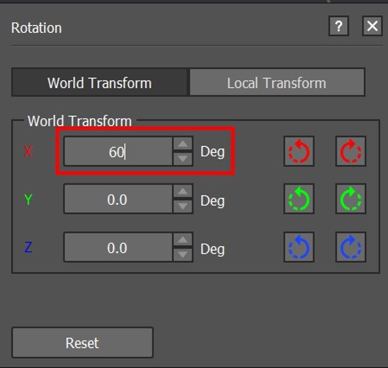
Task: Switch to the Local Transform tab
Action: [x=276, y=82]
